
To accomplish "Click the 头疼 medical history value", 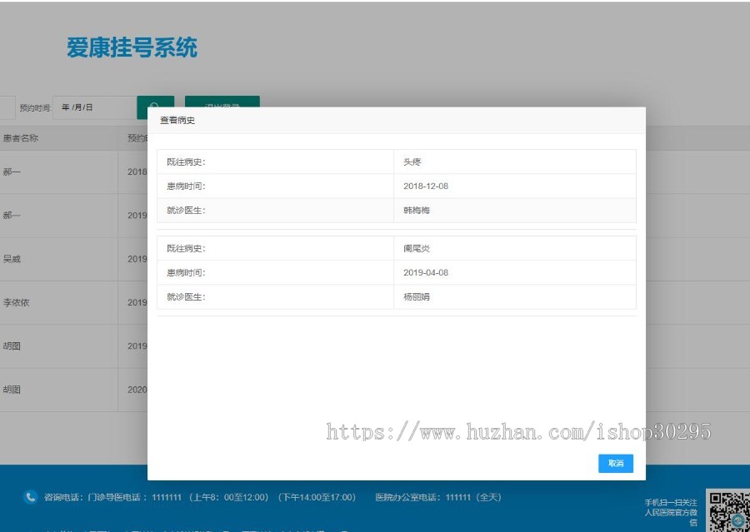I will [x=412, y=162].
